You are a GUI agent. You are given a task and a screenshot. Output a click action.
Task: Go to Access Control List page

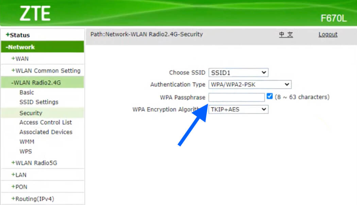tap(46, 122)
